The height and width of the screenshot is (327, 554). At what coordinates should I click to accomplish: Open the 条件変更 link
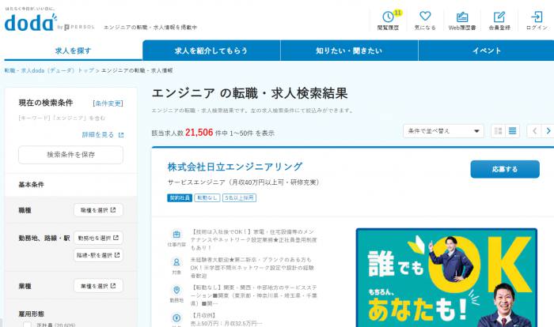tap(108, 103)
